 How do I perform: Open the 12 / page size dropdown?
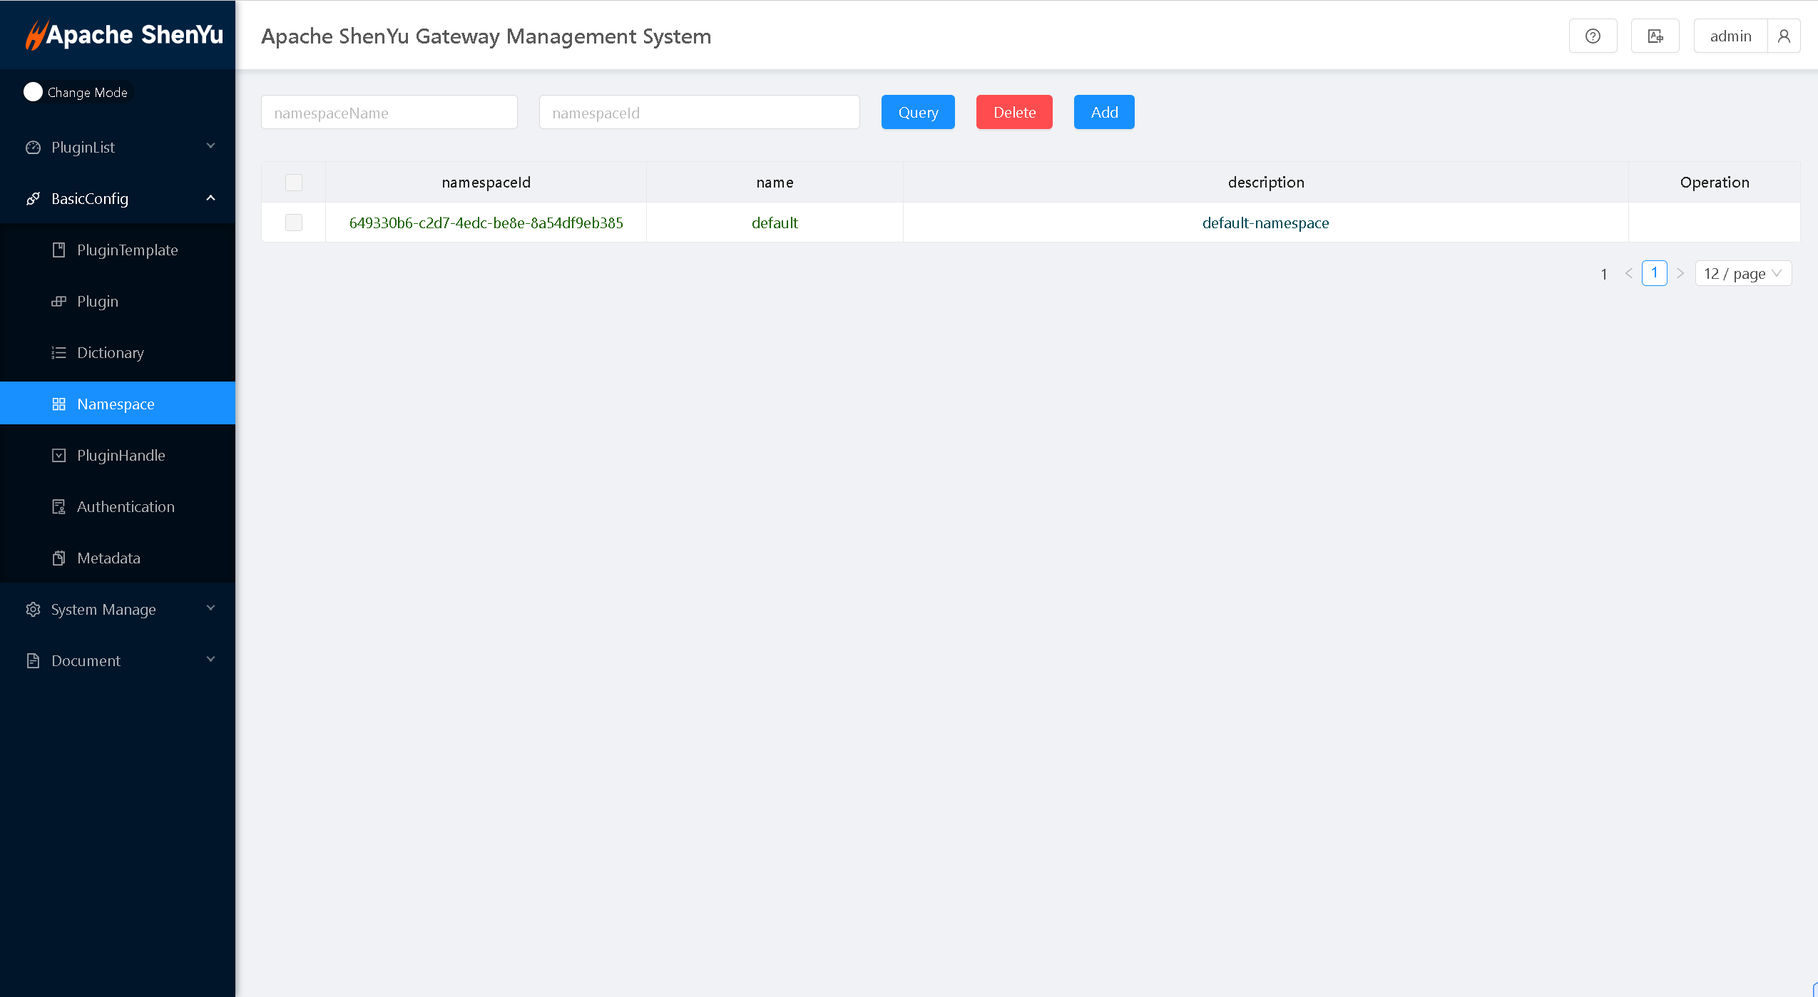click(x=1742, y=274)
